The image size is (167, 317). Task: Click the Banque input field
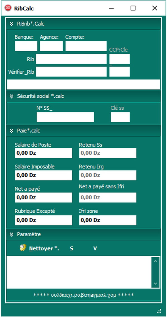pos(26,46)
